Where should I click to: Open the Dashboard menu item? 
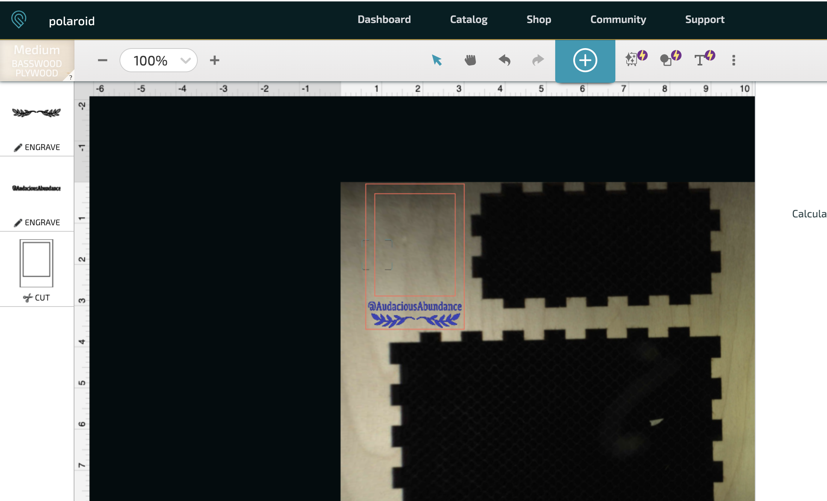pyautogui.click(x=384, y=19)
